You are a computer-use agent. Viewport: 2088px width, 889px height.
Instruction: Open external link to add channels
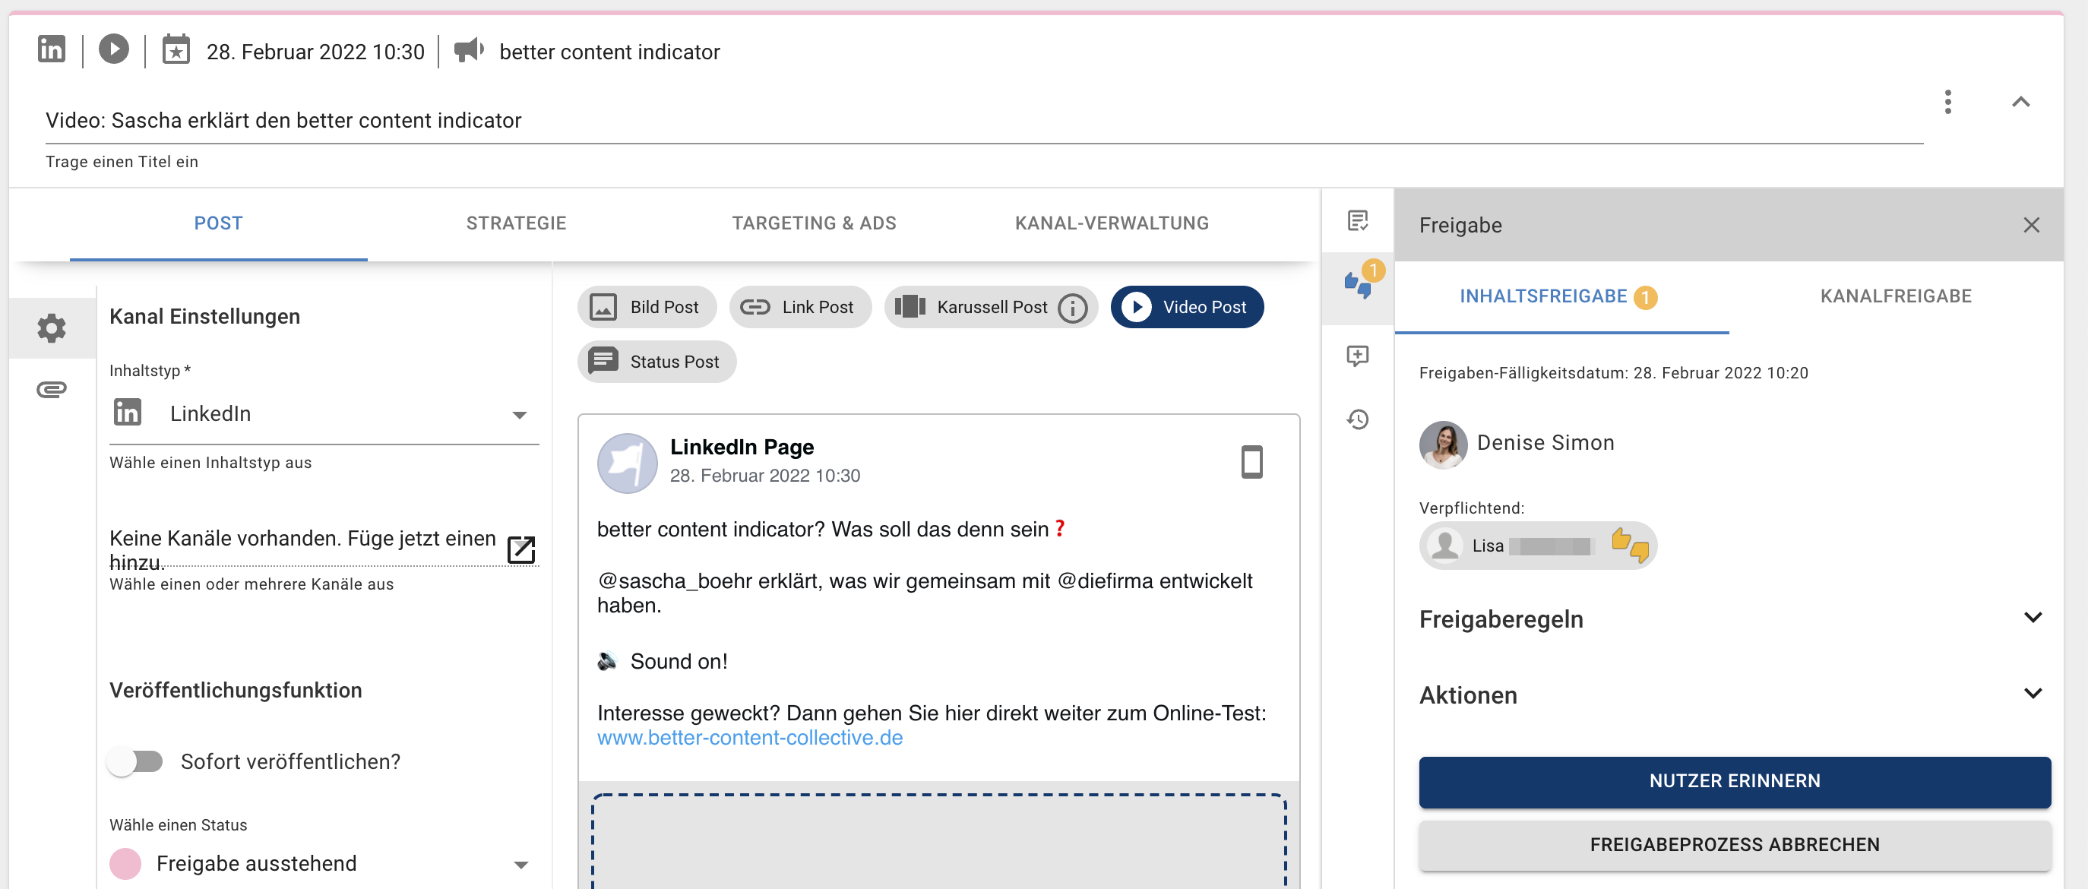(x=521, y=550)
